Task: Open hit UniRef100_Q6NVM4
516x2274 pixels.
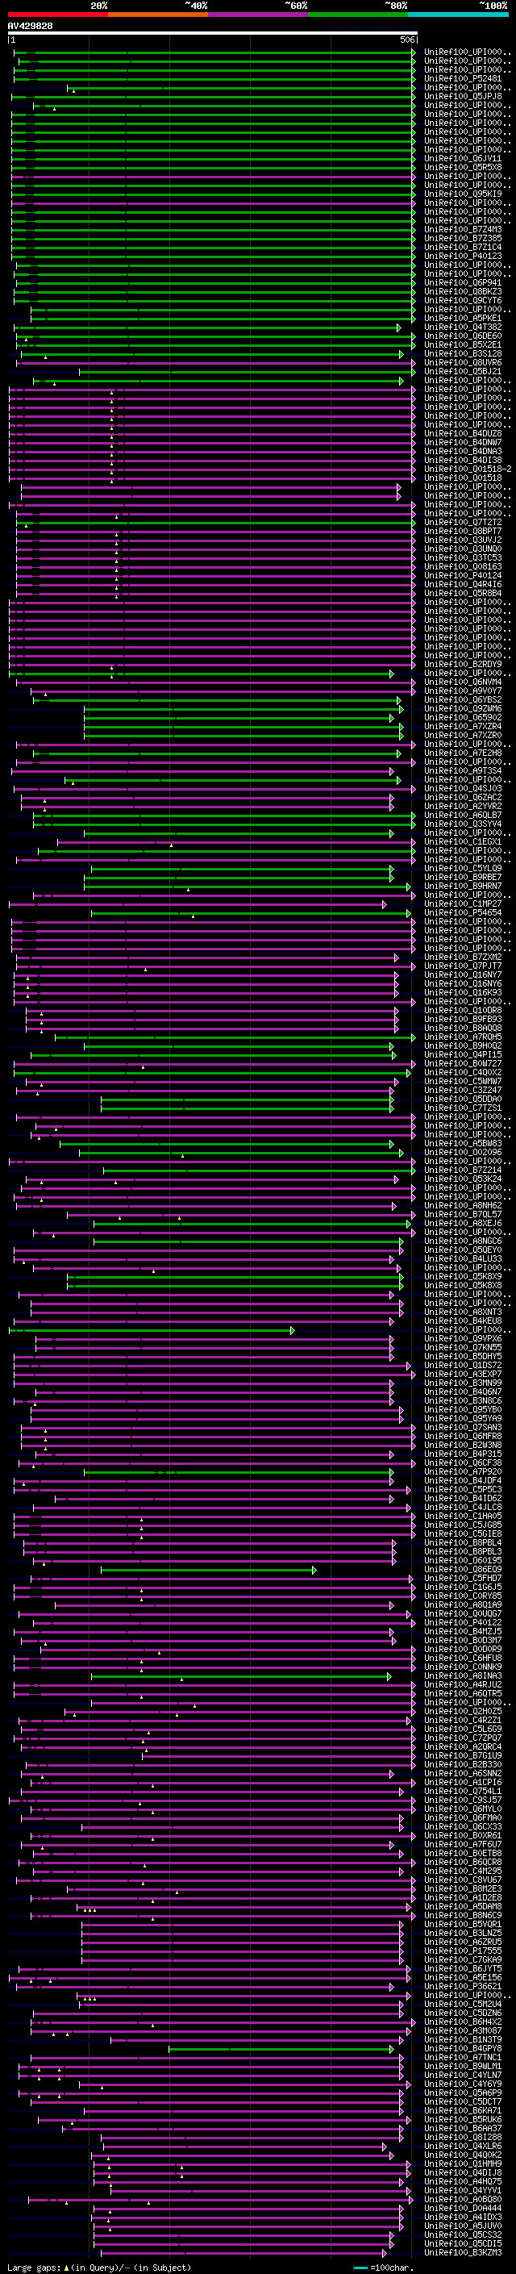Action: tap(463, 682)
